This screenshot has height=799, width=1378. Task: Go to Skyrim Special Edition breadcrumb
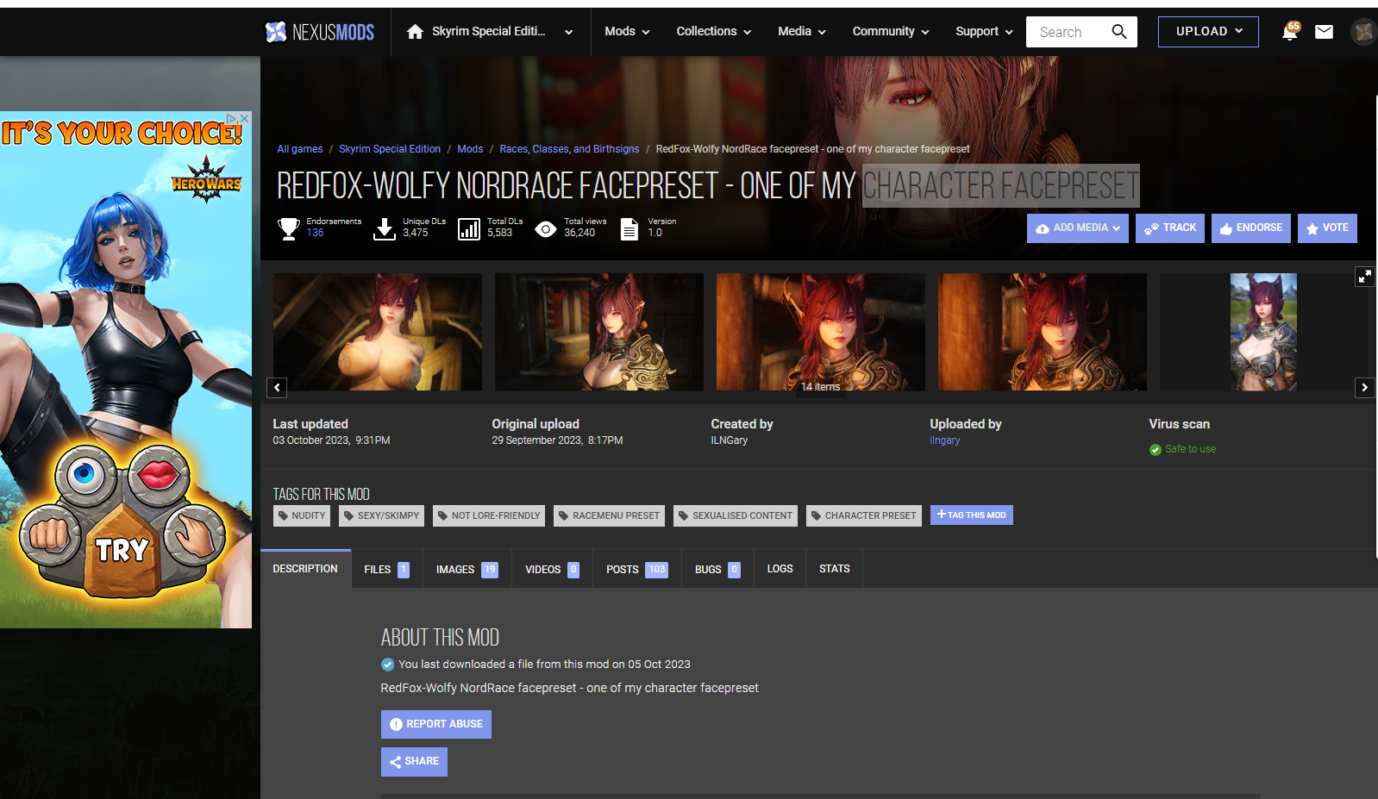(x=390, y=149)
